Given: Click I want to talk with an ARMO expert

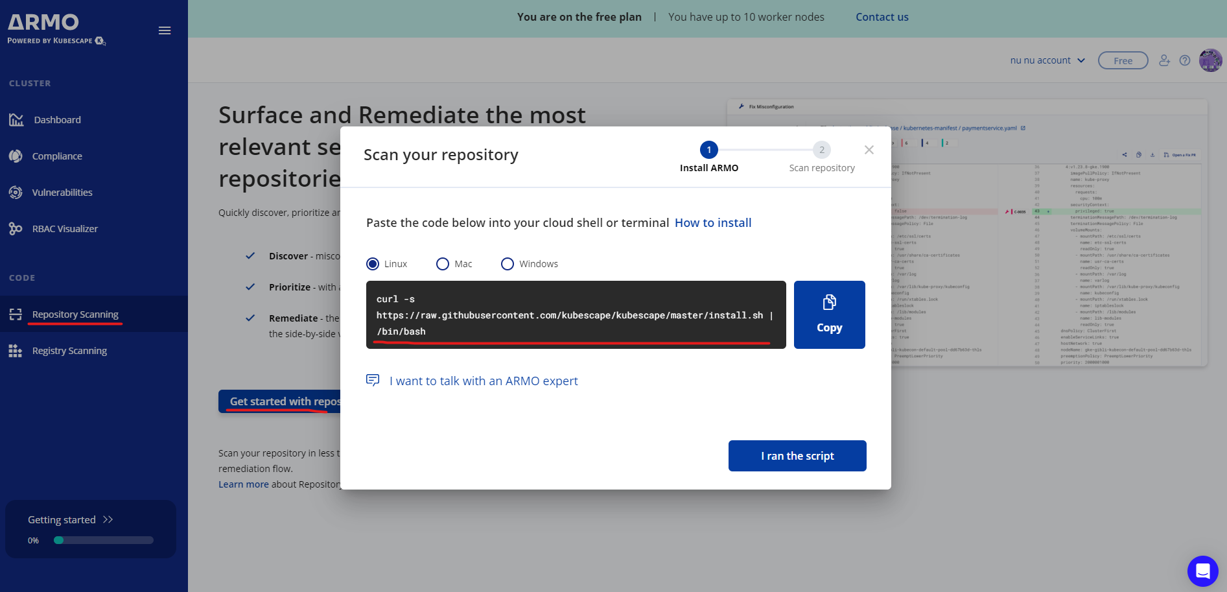Looking at the screenshot, I should (484, 381).
